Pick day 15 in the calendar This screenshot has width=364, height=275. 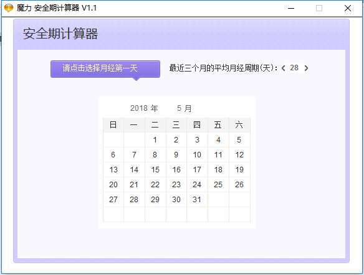click(x=155, y=170)
